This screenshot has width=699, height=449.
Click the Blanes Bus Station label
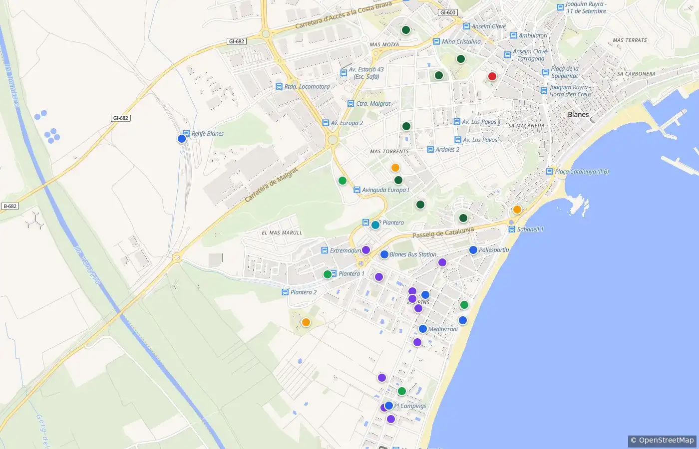[413, 254]
